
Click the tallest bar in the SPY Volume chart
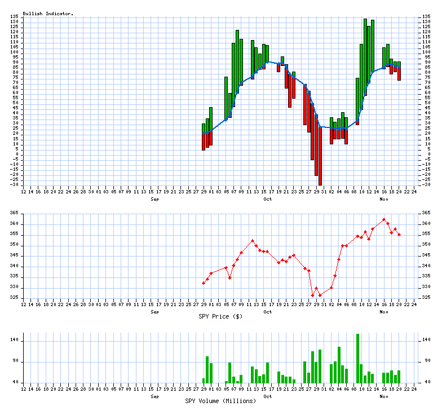[357, 358]
